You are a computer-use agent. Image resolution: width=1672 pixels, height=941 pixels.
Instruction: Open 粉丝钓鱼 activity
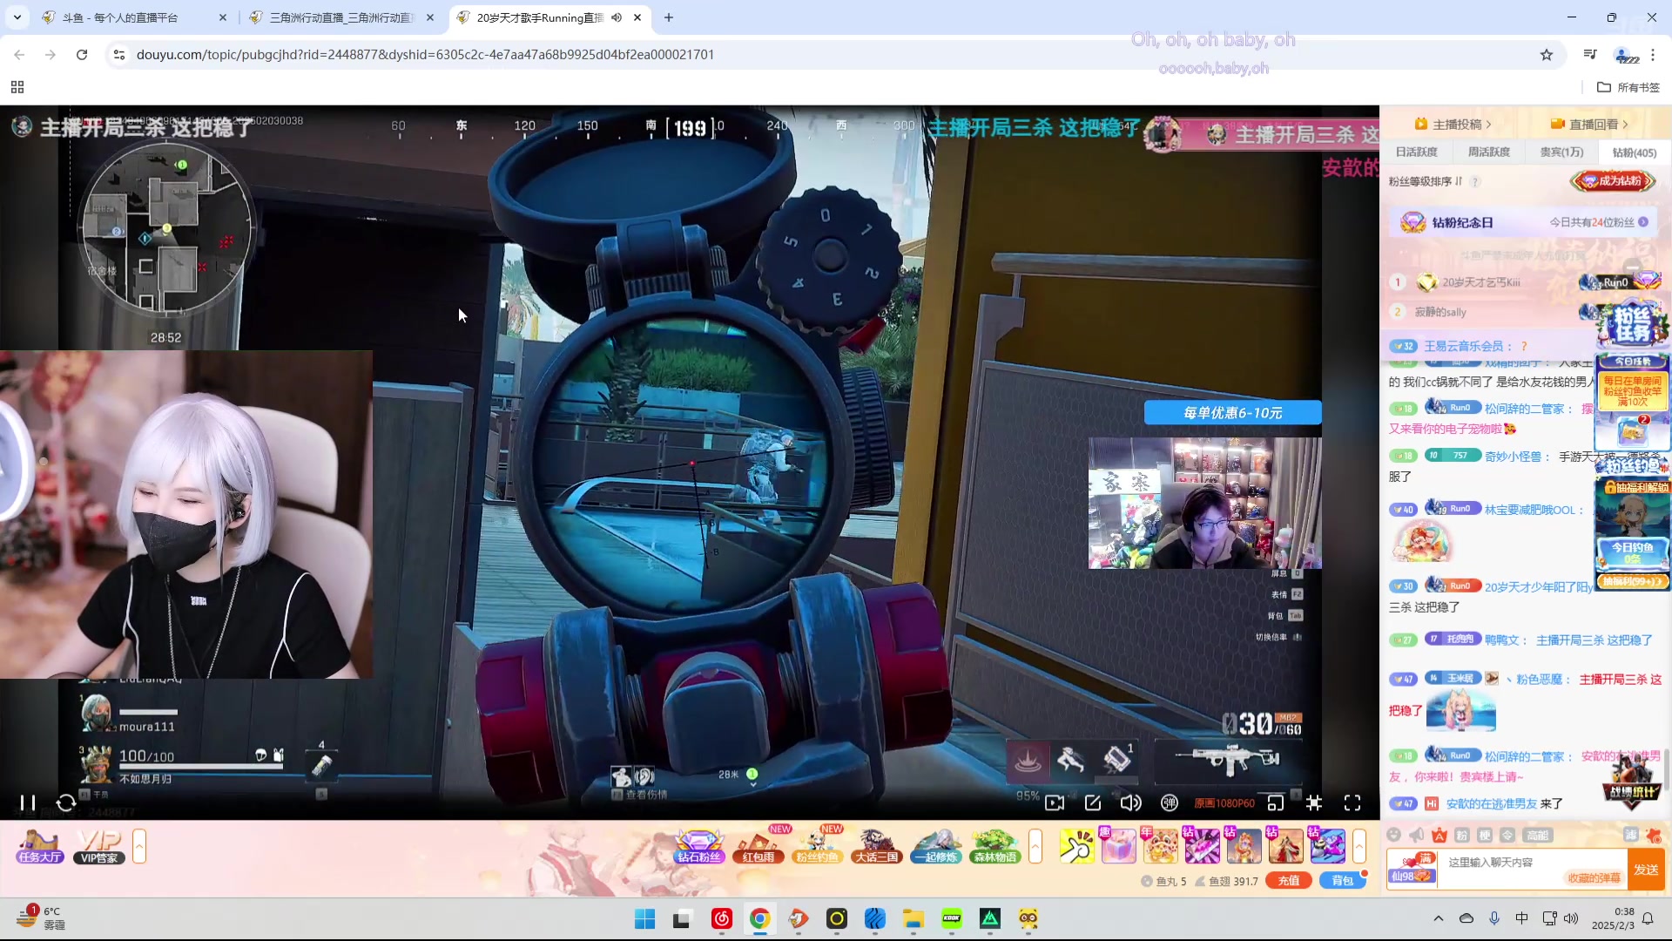pyautogui.click(x=817, y=846)
